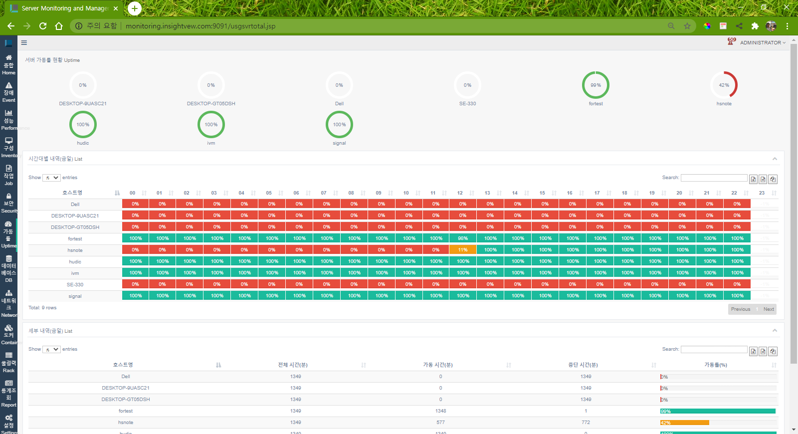Image resolution: width=798 pixels, height=434 pixels.
Task: Bookmark this page with the star icon
Action: [x=687, y=26]
